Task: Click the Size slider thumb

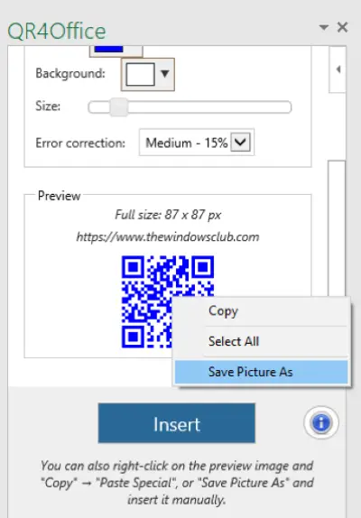Action: (x=118, y=107)
